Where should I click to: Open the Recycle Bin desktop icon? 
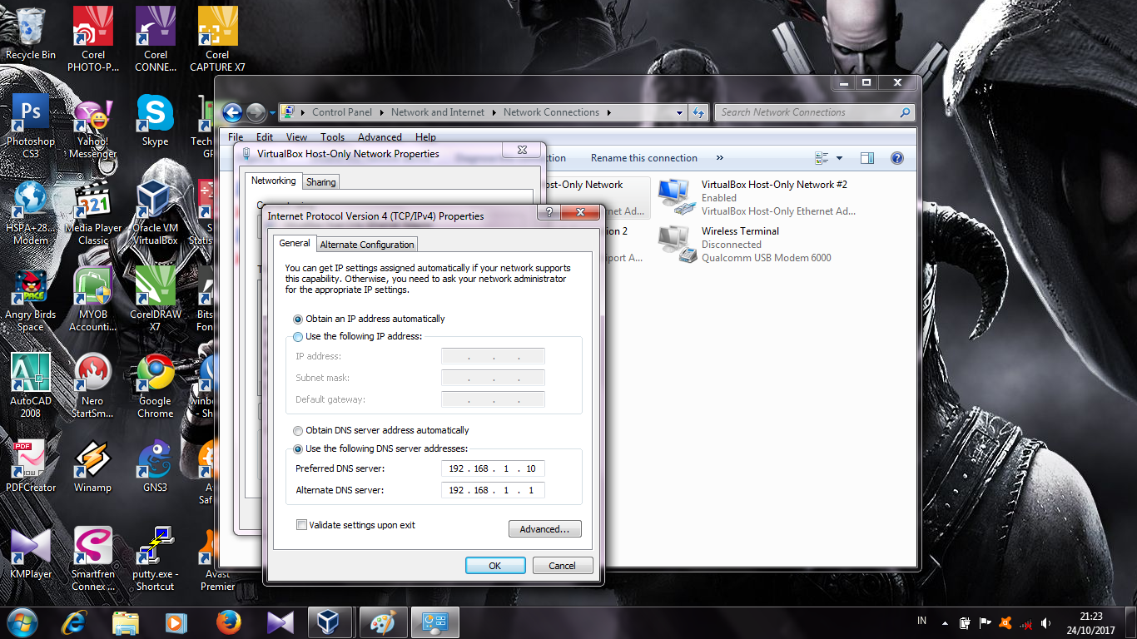point(31,35)
